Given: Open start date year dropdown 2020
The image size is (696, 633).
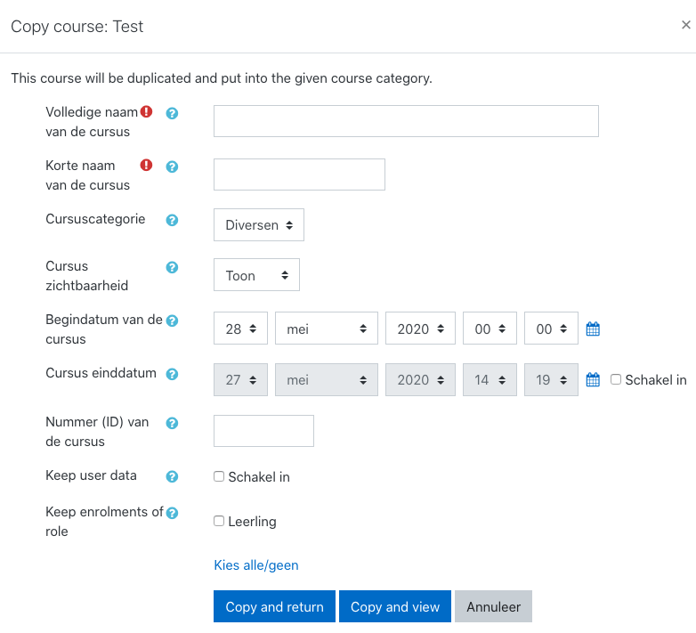Looking at the screenshot, I should 420,329.
